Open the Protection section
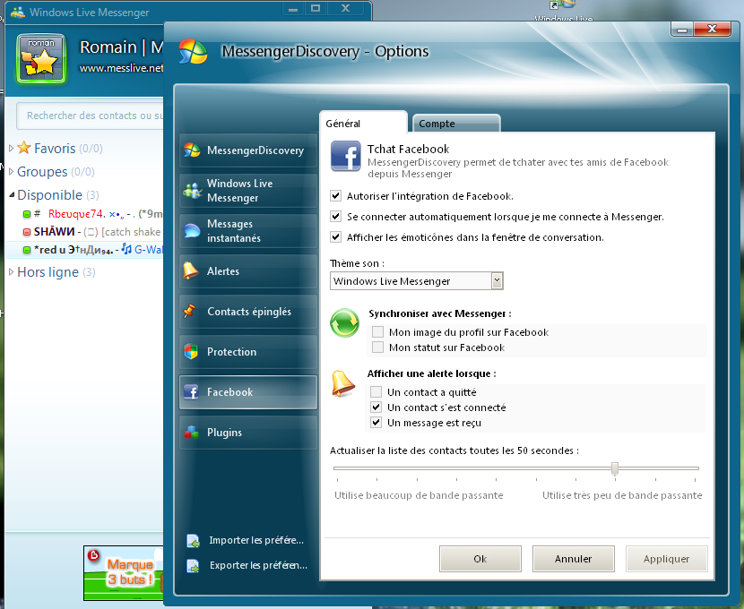This screenshot has width=744, height=609. 248,351
